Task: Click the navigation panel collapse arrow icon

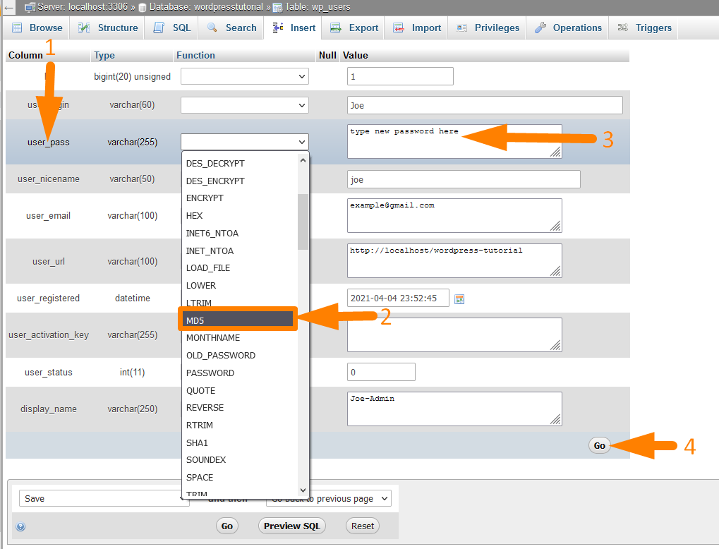Action: (x=8, y=7)
